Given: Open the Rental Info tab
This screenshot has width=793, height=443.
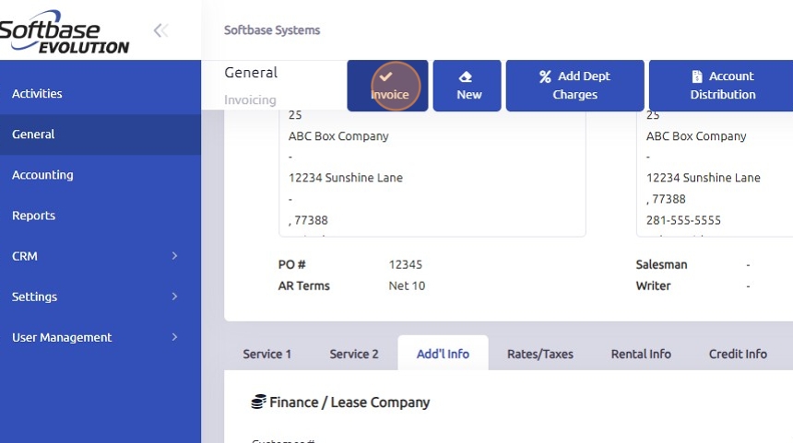Looking at the screenshot, I should click(641, 354).
